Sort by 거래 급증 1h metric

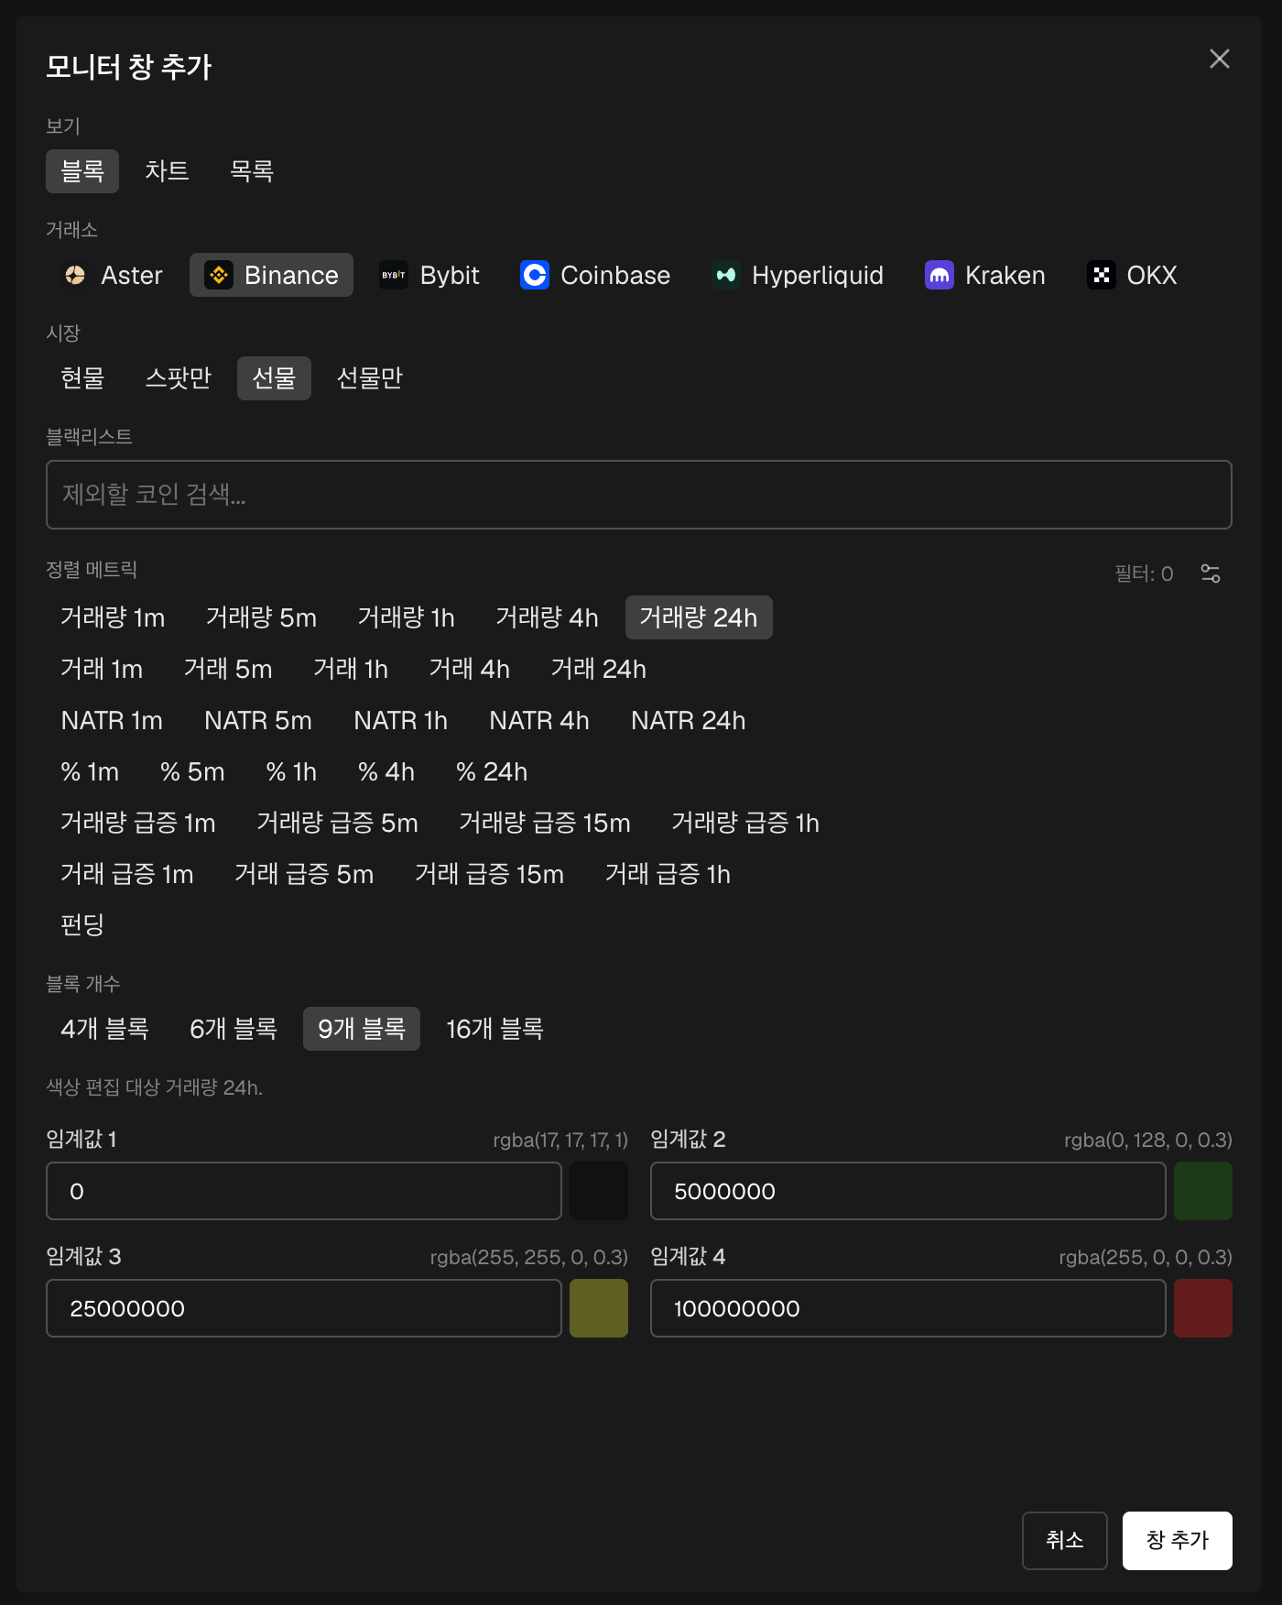pyautogui.click(x=668, y=874)
